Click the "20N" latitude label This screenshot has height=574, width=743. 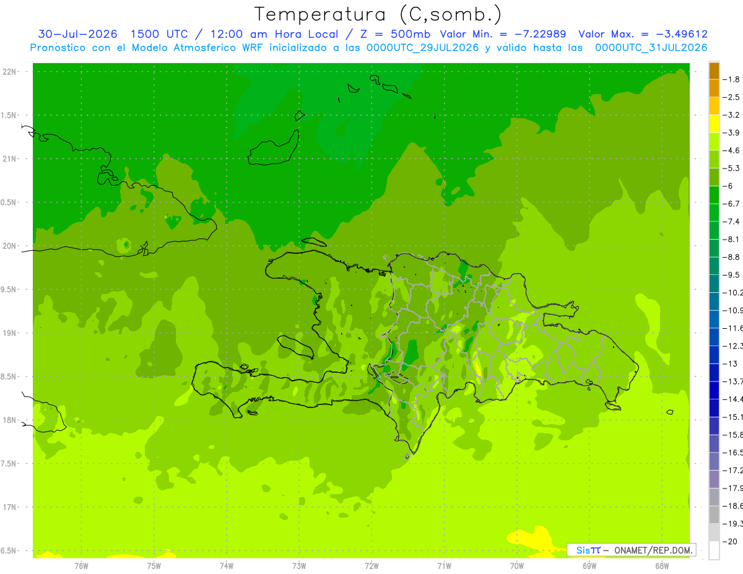(9, 246)
